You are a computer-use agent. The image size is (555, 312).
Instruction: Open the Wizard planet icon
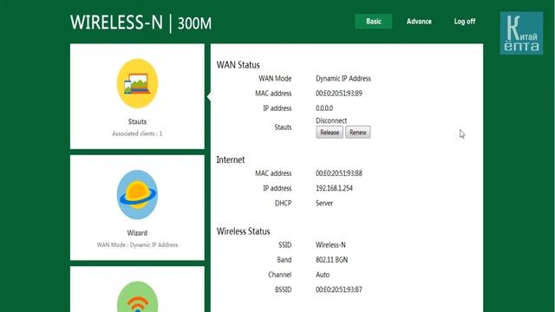tap(137, 195)
